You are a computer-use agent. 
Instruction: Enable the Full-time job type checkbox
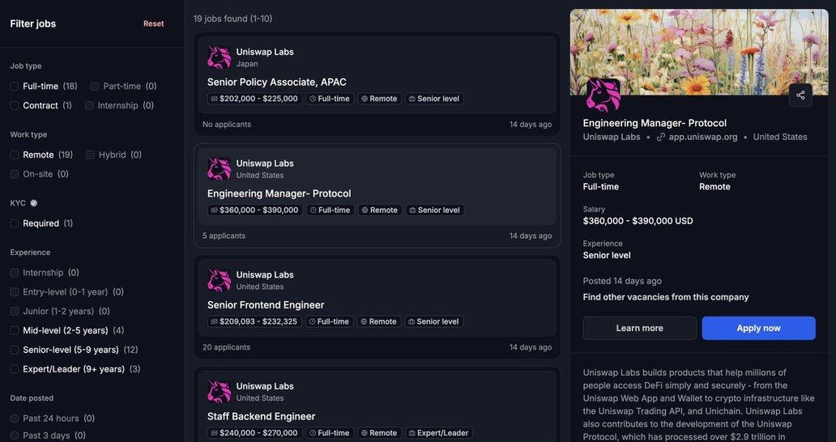(x=15, y=87)
